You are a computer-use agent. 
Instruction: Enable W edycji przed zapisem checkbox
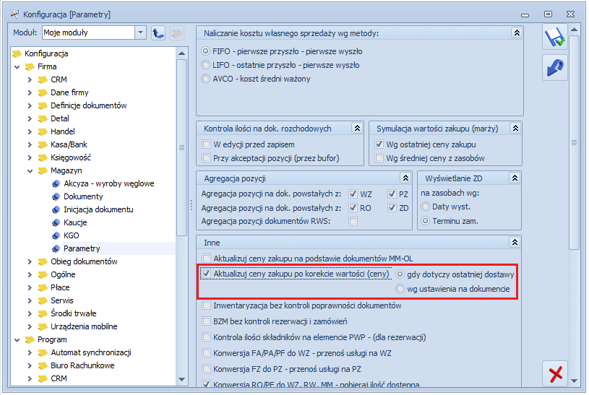[x=206, y=144]
